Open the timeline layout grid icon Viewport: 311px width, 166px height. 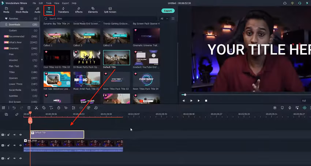pos(3,108)
